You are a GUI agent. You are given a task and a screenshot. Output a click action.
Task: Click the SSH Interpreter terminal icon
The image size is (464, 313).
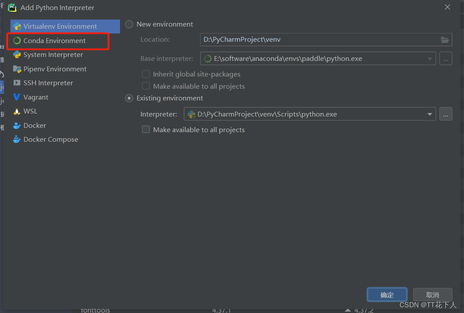(17, 83)
